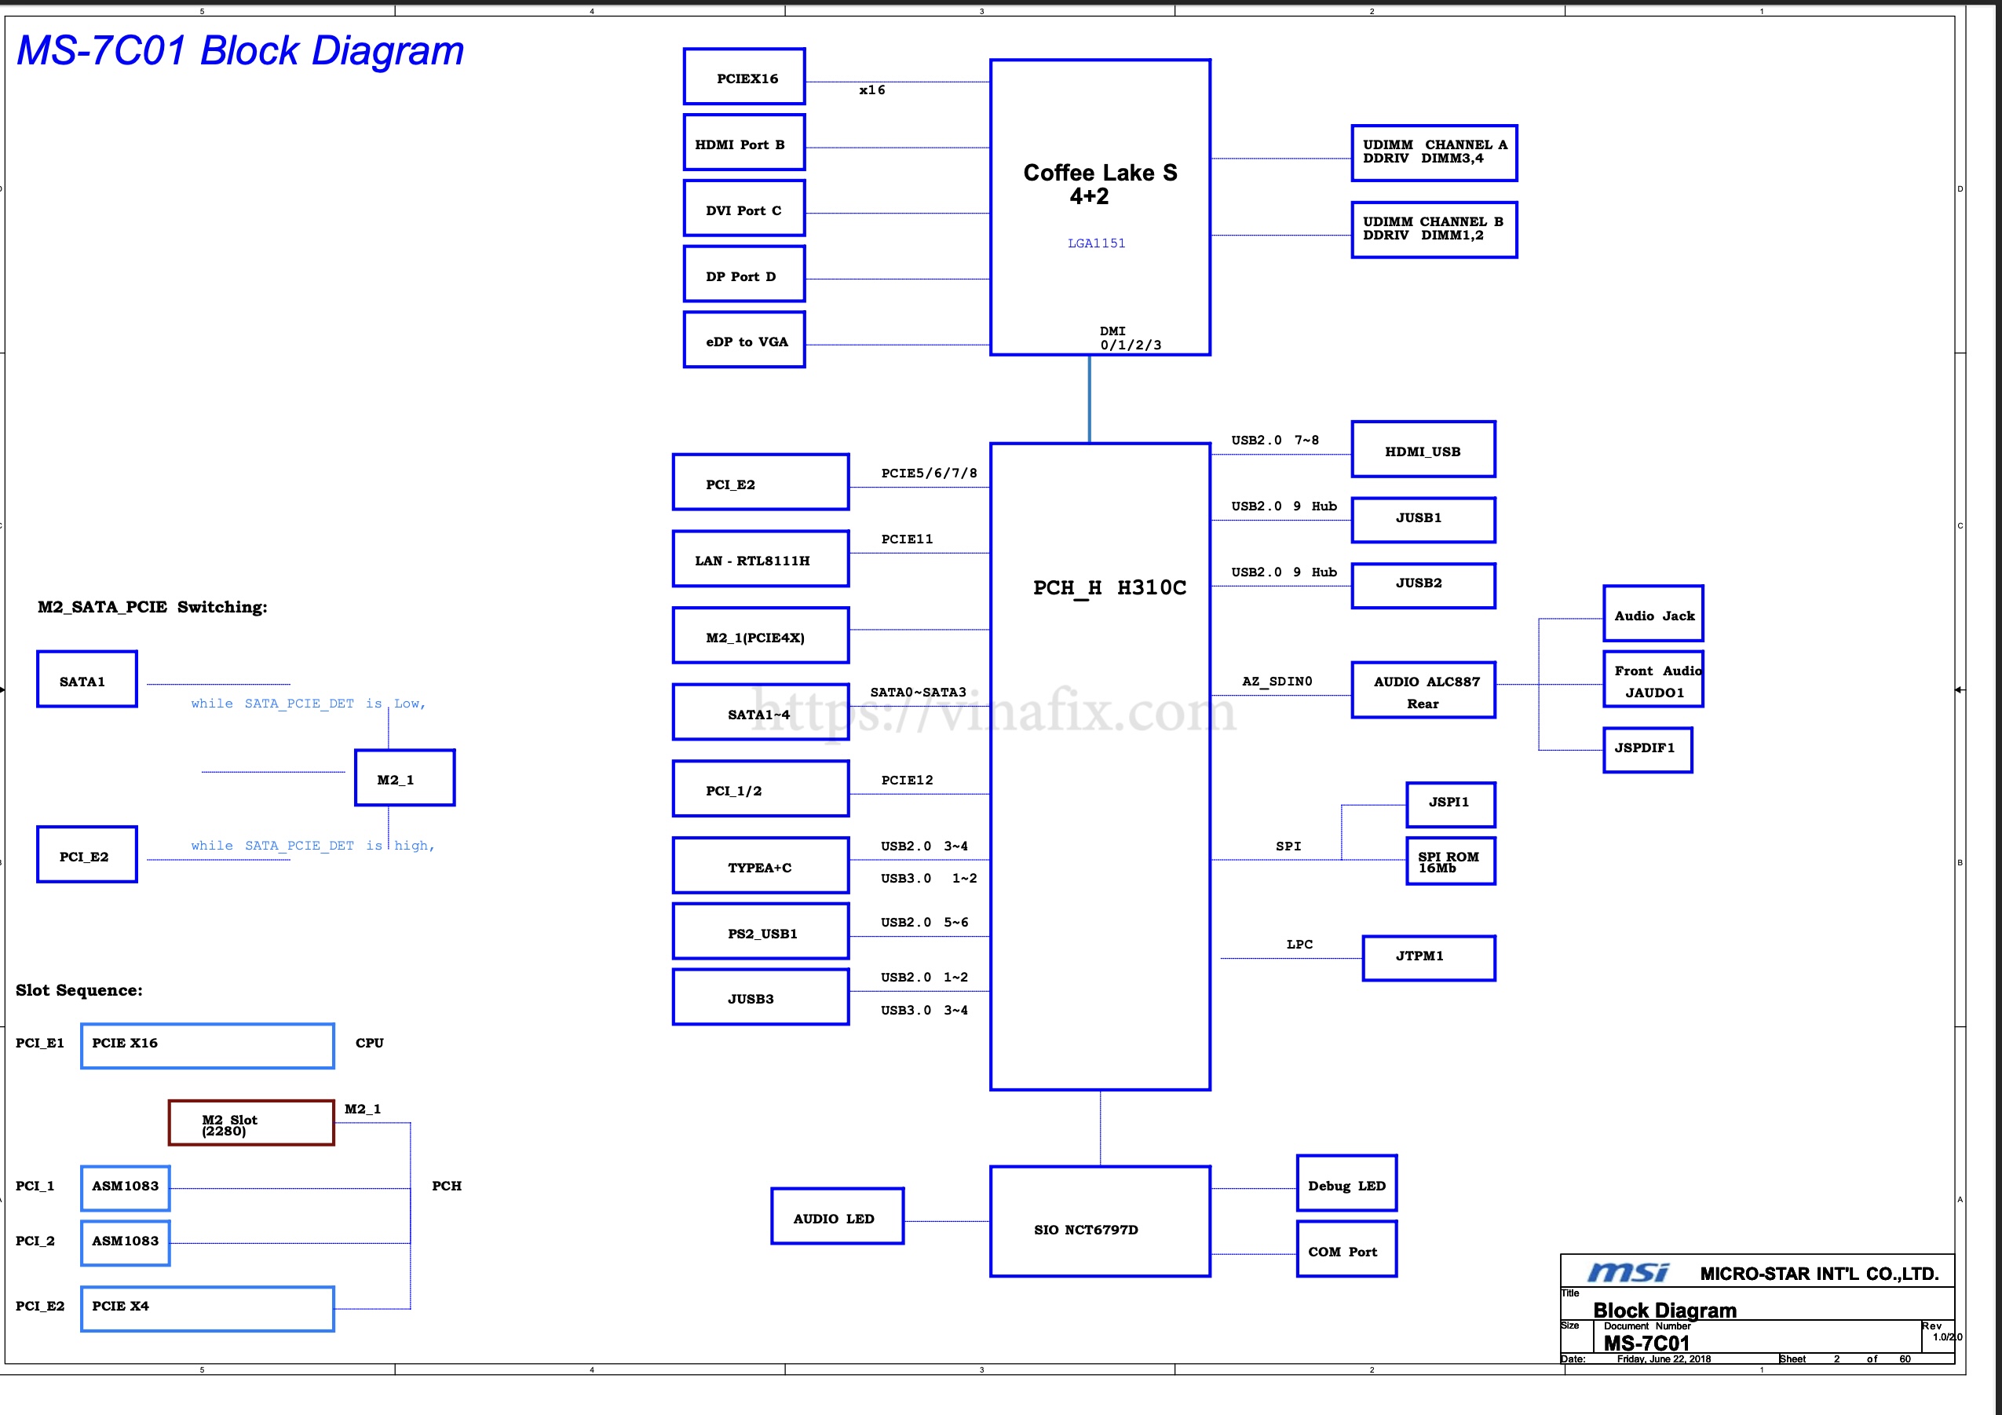Click the SPI ROM 16Mb box

[1450, 861]
